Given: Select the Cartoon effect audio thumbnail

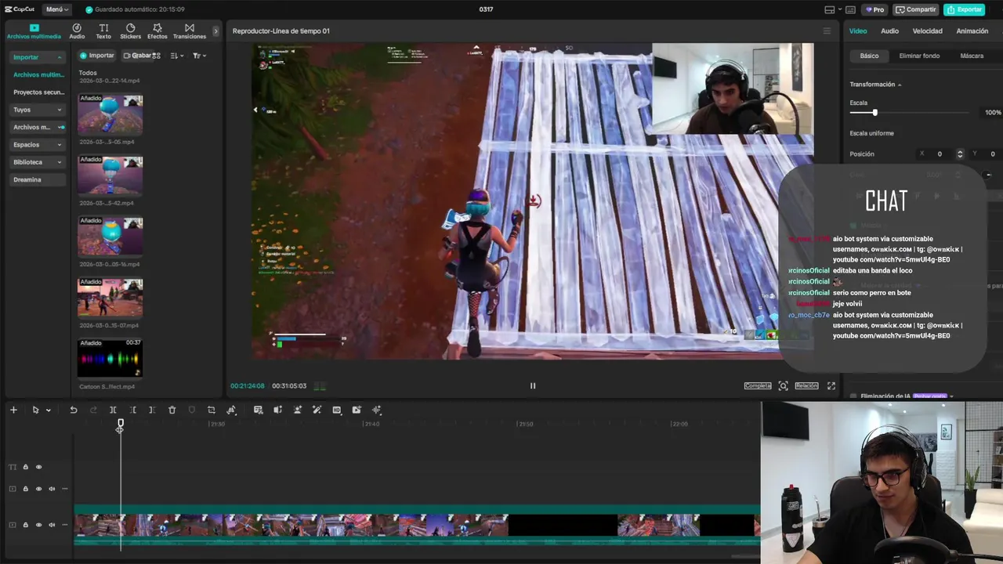Looking at the screenshot, I should 110,359.
